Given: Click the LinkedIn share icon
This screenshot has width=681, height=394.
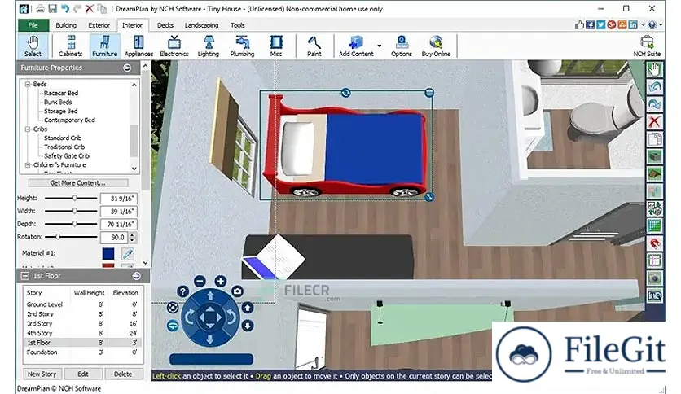Looking at the screenshot, I should click(633, 24).
